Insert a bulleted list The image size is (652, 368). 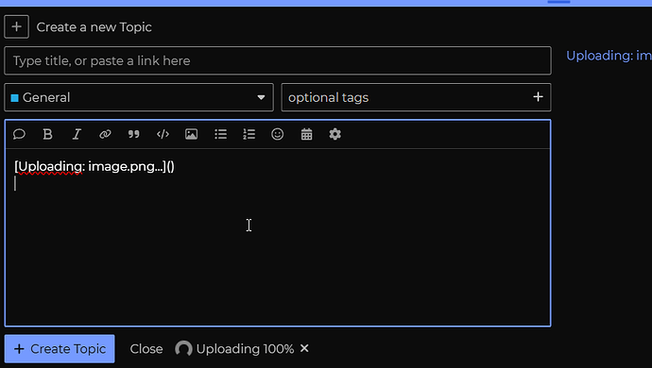point(220,134)
